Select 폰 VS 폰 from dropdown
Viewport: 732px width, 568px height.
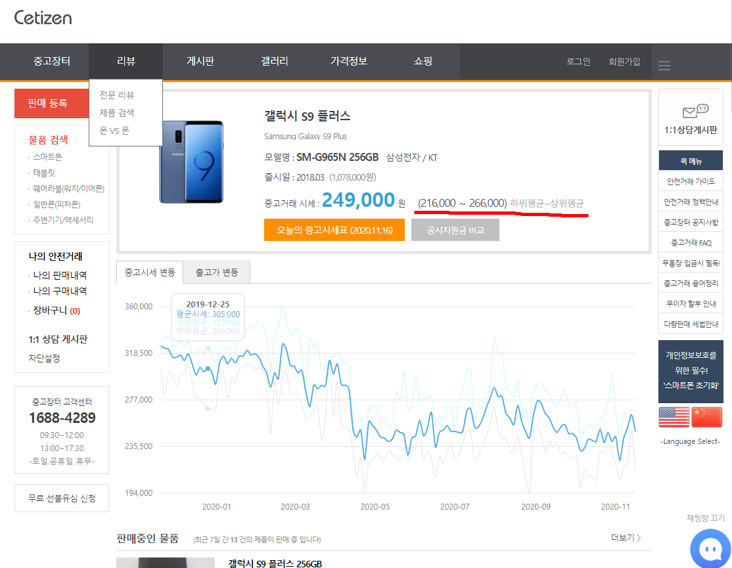click(114, 131)
